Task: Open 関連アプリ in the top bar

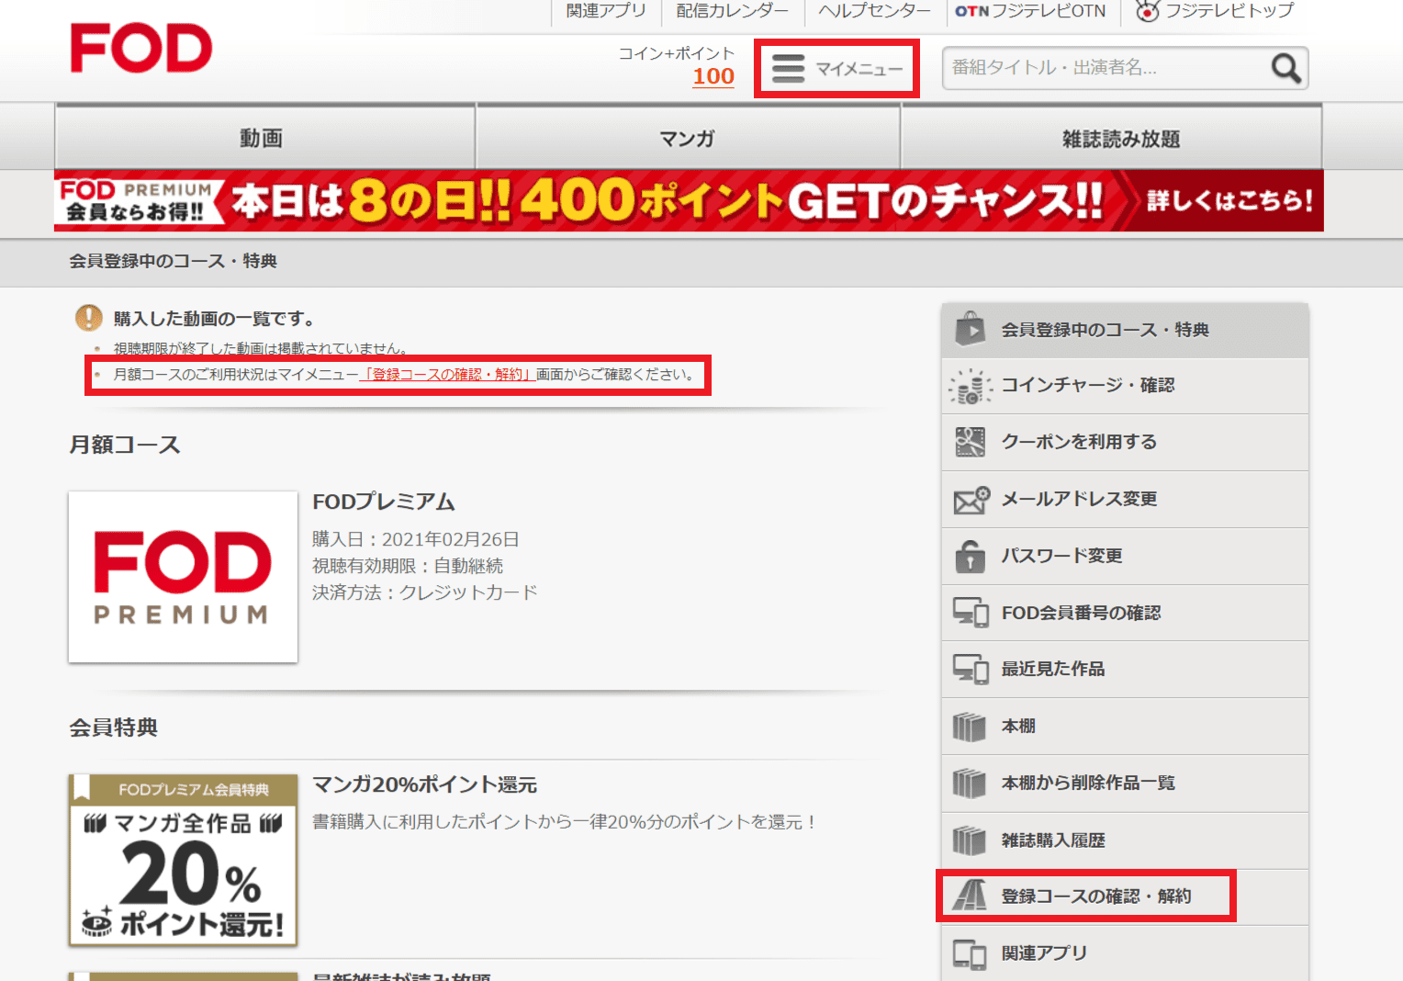Action: pos(606,11)
